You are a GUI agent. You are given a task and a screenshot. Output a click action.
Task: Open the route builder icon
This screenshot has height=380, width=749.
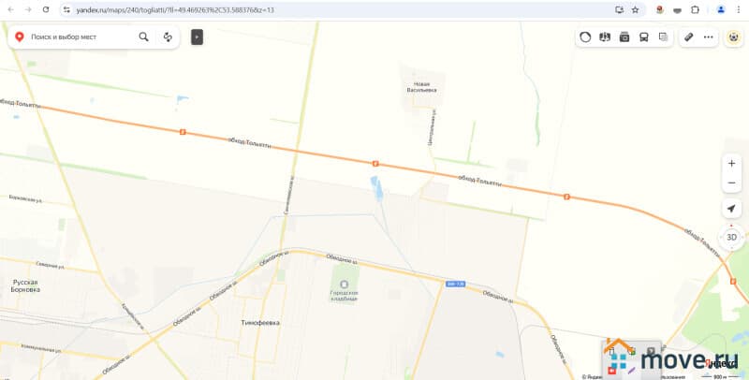tap(168, 37)
